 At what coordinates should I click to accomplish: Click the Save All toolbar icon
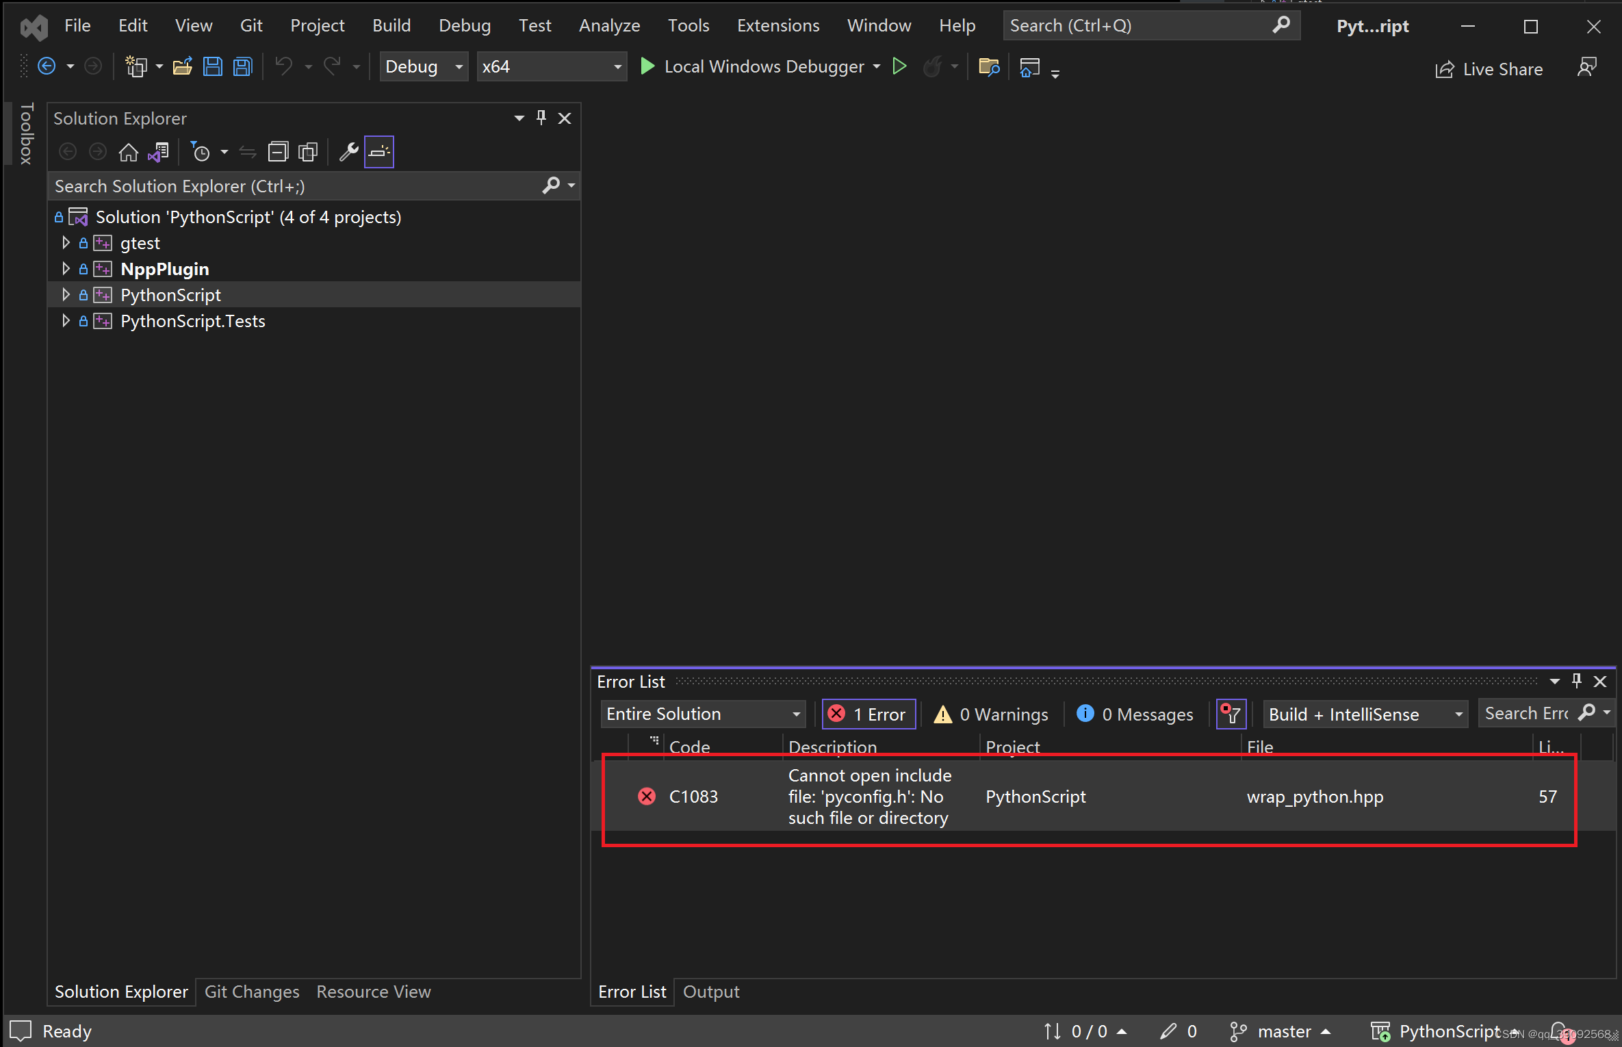[243, 67]
